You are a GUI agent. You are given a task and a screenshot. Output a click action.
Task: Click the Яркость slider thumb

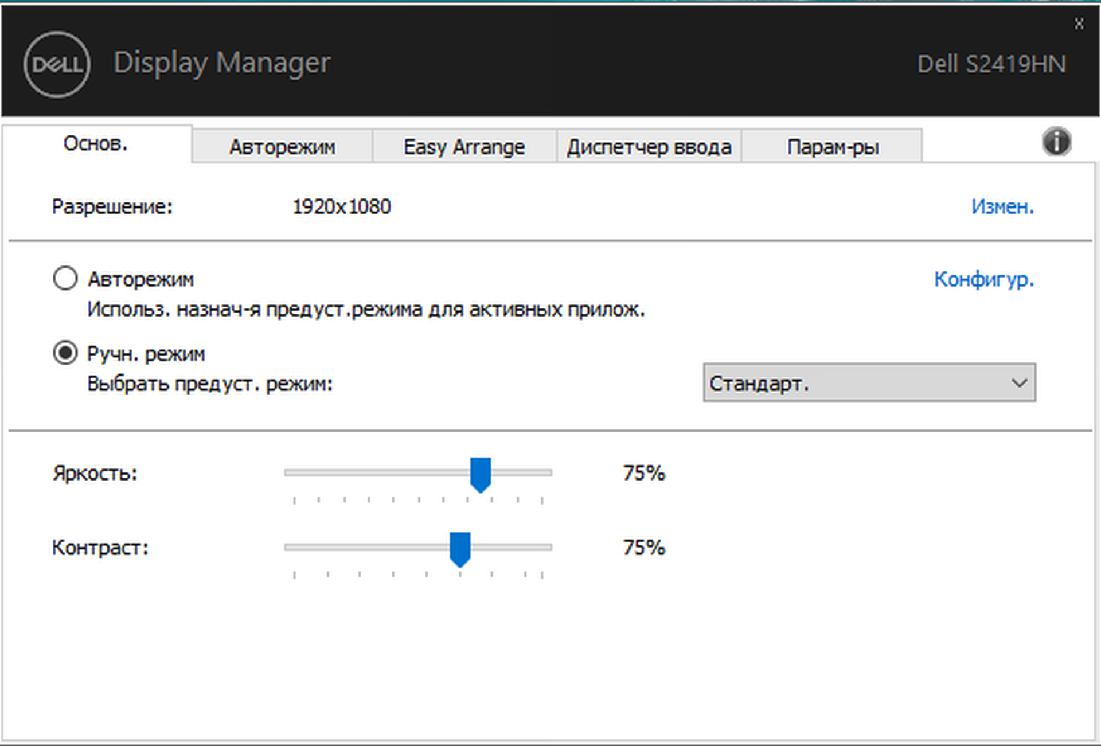481,475
